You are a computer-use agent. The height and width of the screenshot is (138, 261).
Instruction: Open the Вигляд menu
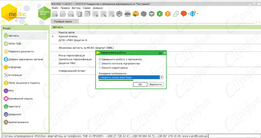tap(76, 8)
